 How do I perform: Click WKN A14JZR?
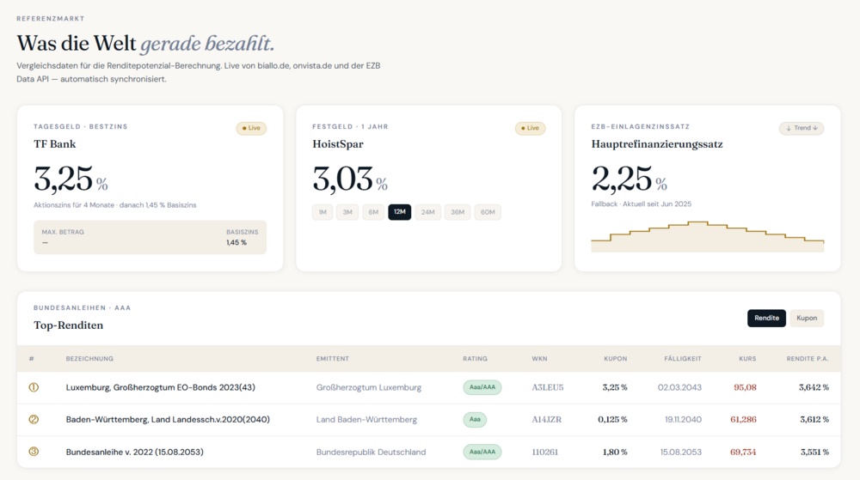click(546, 420)
